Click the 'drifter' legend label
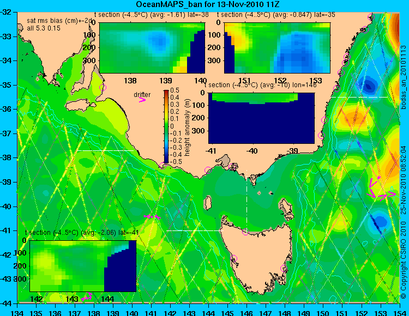This screenshot has width=409, height=316. click(142, 95)
